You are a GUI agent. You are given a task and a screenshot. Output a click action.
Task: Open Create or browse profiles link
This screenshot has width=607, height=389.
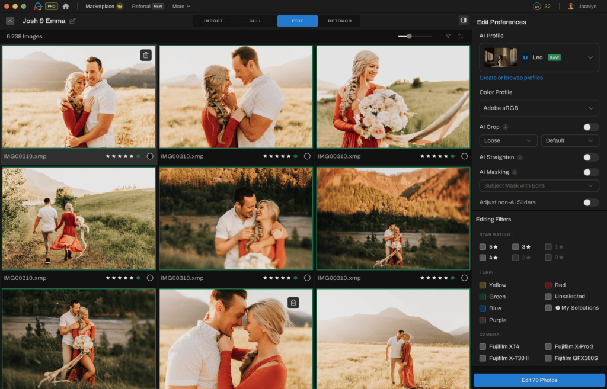[x=511, y=78]
